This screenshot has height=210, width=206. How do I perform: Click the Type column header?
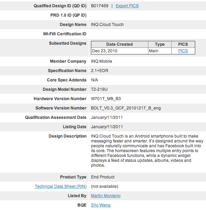tap(160, 44)
